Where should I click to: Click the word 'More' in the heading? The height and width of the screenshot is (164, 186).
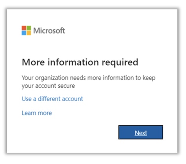point(33,62)
